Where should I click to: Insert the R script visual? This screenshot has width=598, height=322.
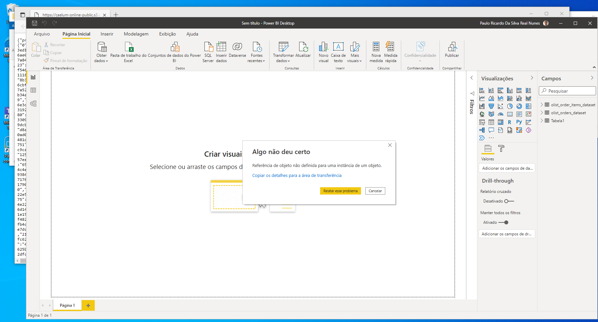(x=510, y=122)
